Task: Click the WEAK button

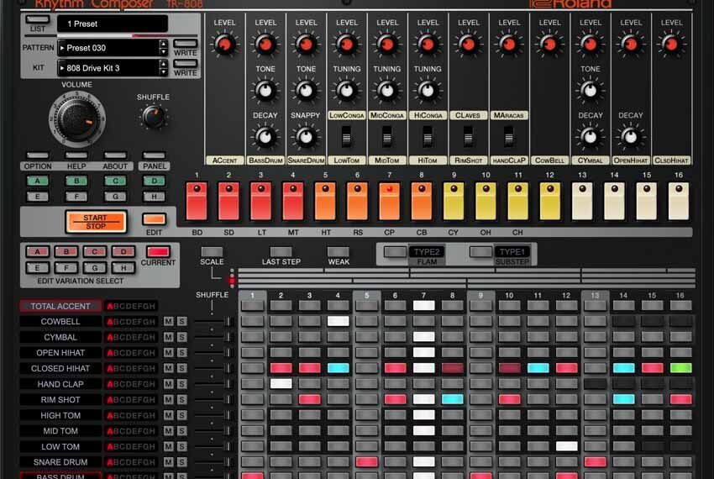Action: 339,251
